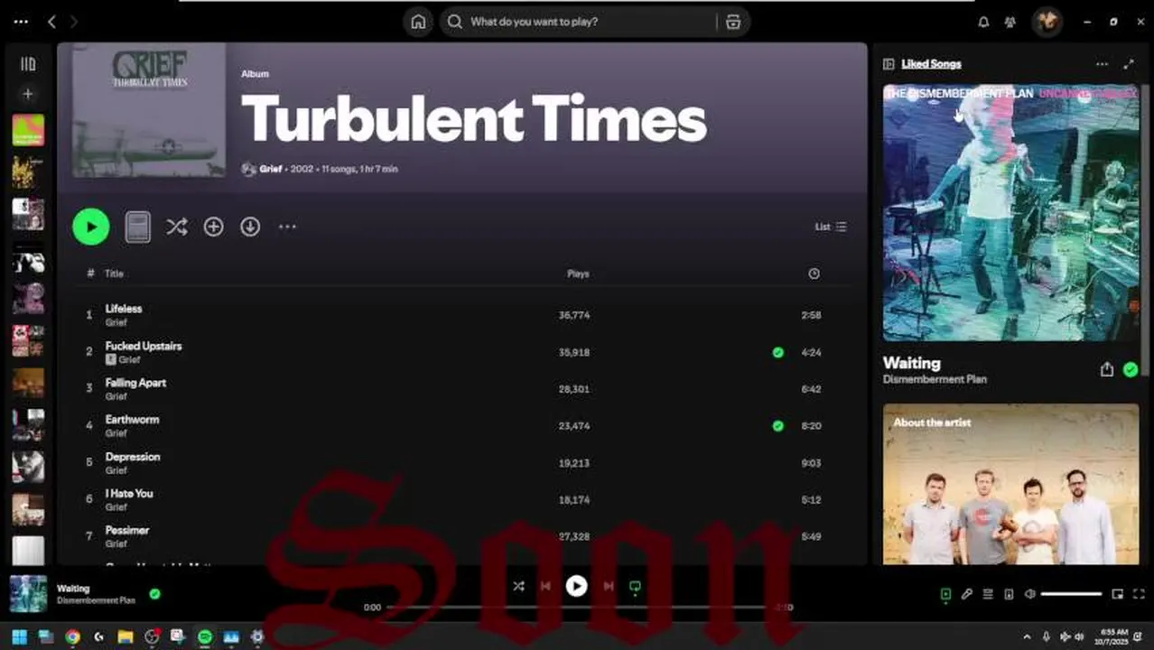Open Google Chrome from taskbar
This screenshot has width=1154, height=650.
pos(72,636)
